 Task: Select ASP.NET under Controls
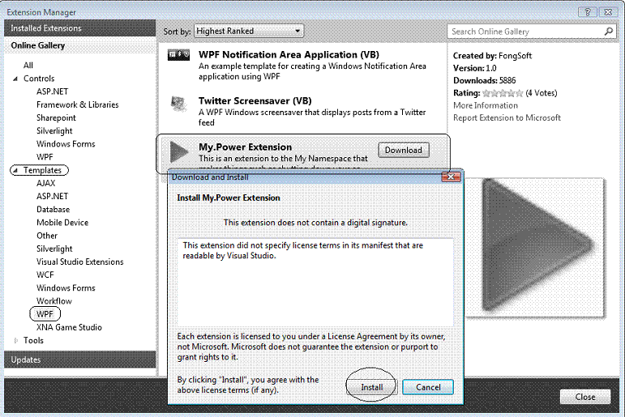tap(52, 91)
